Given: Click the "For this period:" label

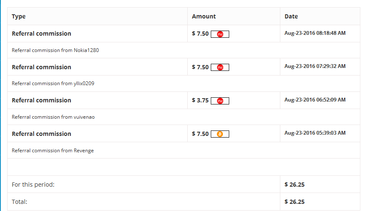Looking at the screenshot, I should coord(33,185).
